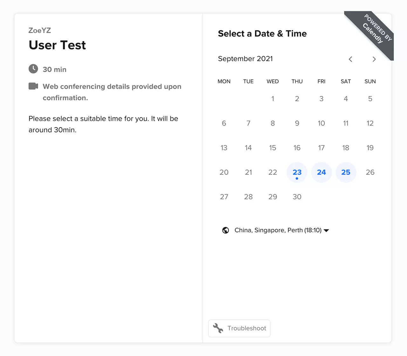The image size is (407, 356).
Task: Click date 1 in the calendar
Action: pos(272,99)
